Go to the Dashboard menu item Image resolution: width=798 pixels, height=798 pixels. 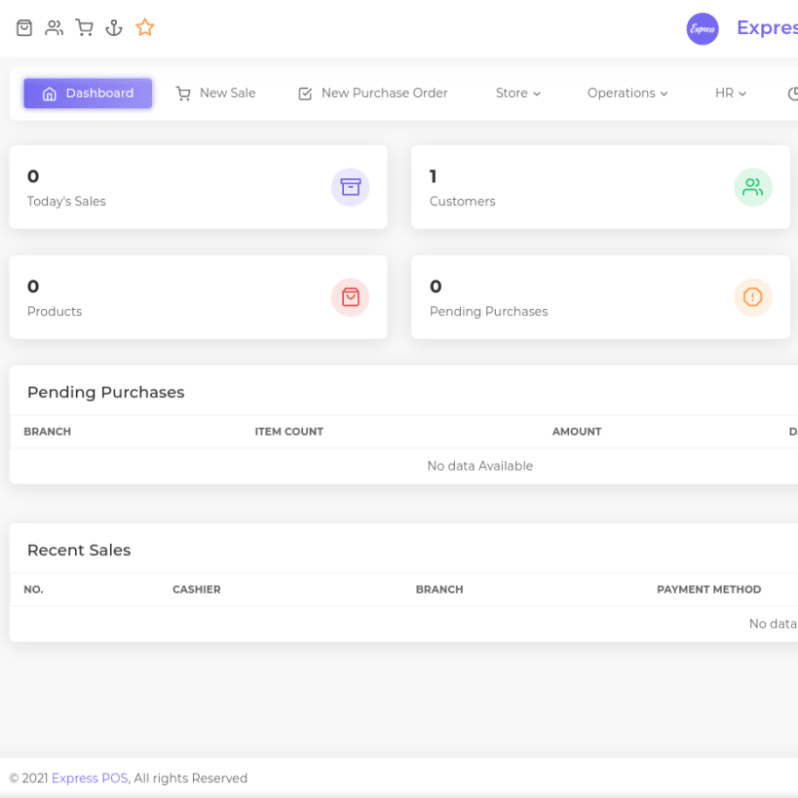[x=88, y=94]
